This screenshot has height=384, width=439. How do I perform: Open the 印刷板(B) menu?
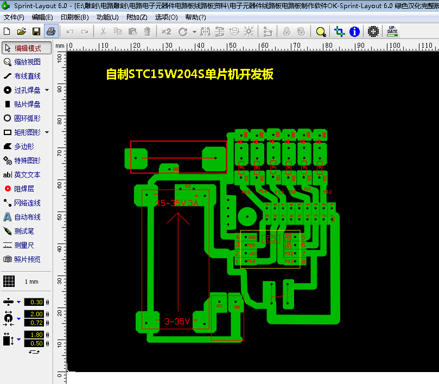[x=75, y=17]
